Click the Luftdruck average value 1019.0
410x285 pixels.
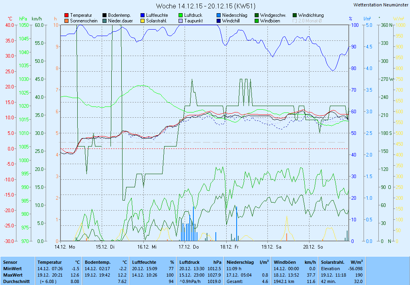pyautogui.click(x=215, y=282)
